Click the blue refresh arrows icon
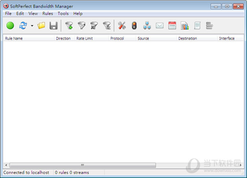This screenshot has width=247, height=178. 23,26
